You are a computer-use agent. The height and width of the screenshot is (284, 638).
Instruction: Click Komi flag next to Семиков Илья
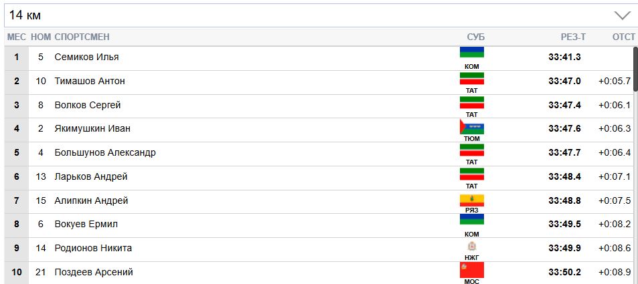coord(471,53)
